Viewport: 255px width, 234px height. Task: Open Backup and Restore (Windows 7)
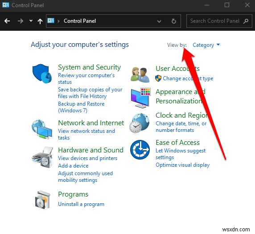pyautogui.click(x=81, y=107)
